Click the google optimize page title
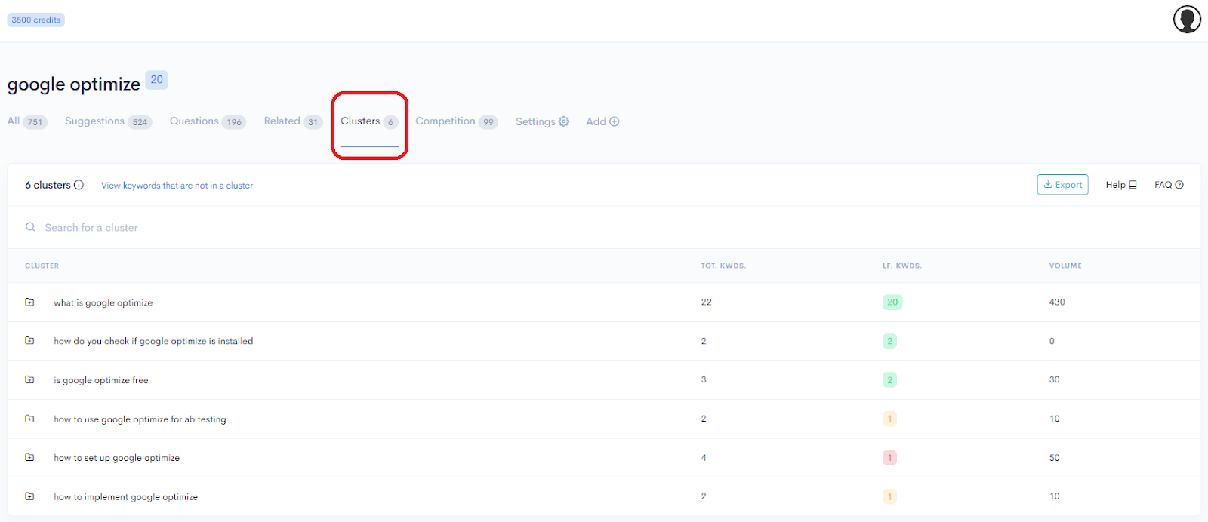Image resolution: width=1208 pixels, height=522 pixels. click(74, 84)
